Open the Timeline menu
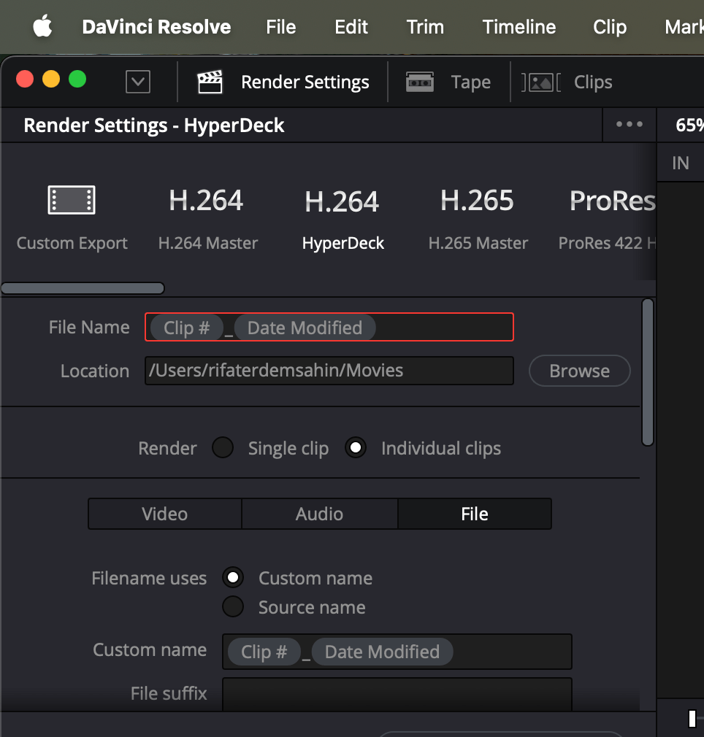This screenshot has height=737, width=704. (x=519, y=27)
